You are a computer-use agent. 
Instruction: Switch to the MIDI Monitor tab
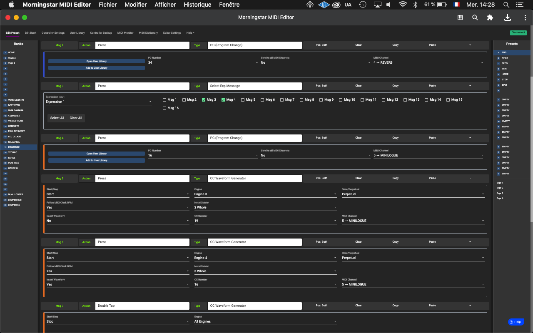point(125,32)
